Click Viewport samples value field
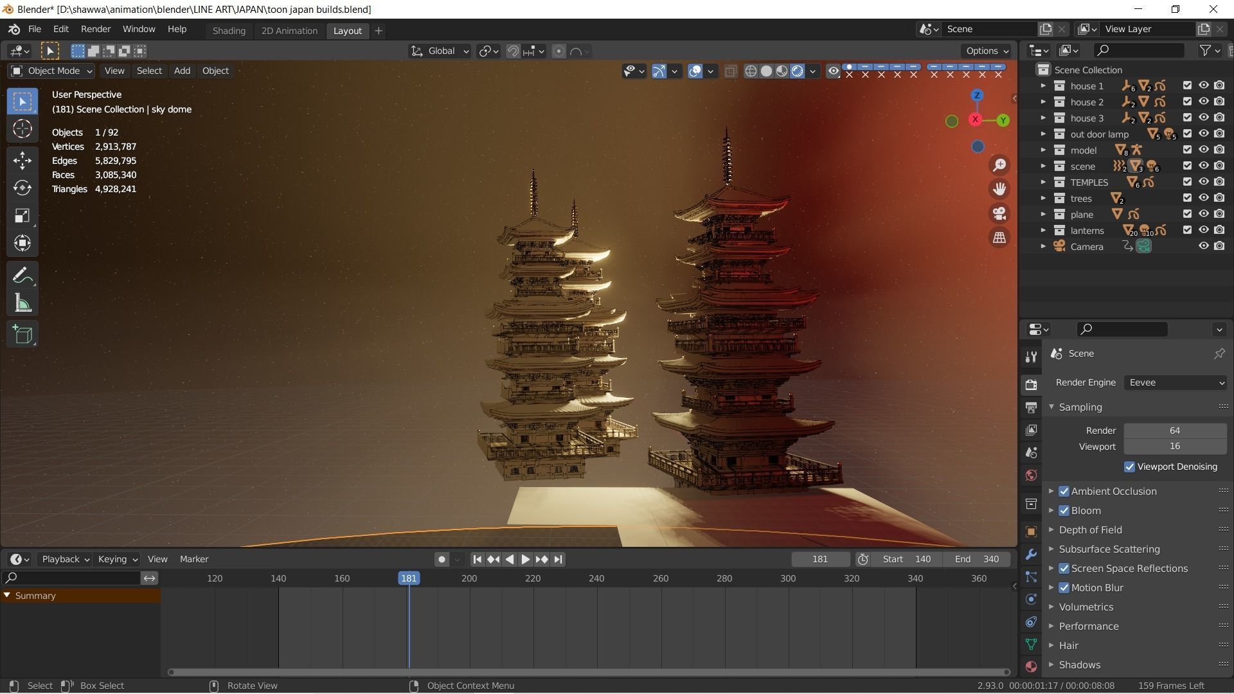Viewport: 1234px width, 694px height. pyautogui.click(x=1175, y=446)
